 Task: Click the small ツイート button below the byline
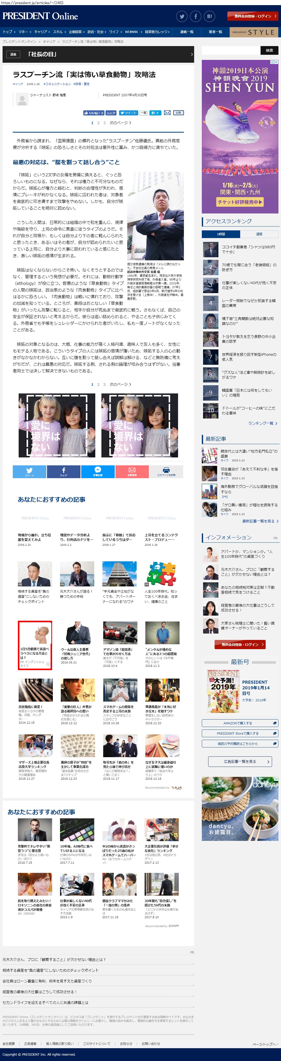pyautogui.click(x=128, y=113)
